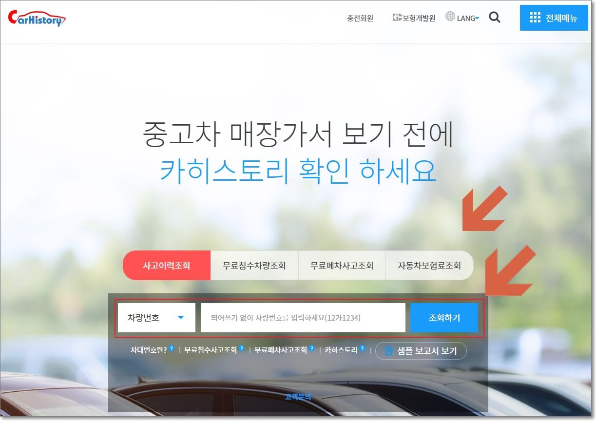Click help icon next to 차대번호란?
The height and width of the screenshot is (421, 596).
point(172,349)
